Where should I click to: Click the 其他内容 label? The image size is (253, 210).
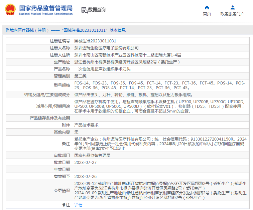(62, 132)
